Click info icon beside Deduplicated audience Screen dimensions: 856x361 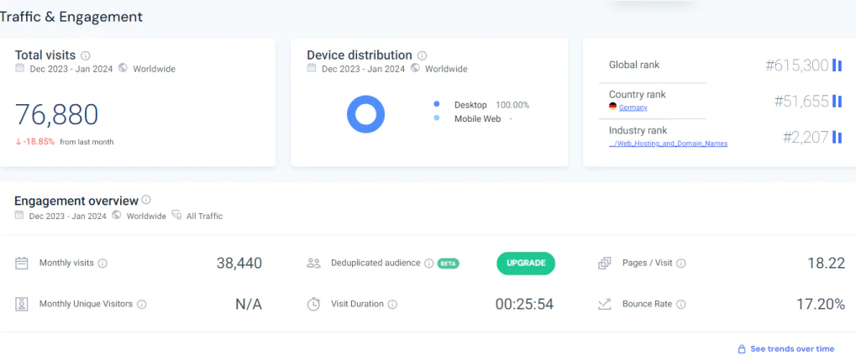click(x=428, y=264)
